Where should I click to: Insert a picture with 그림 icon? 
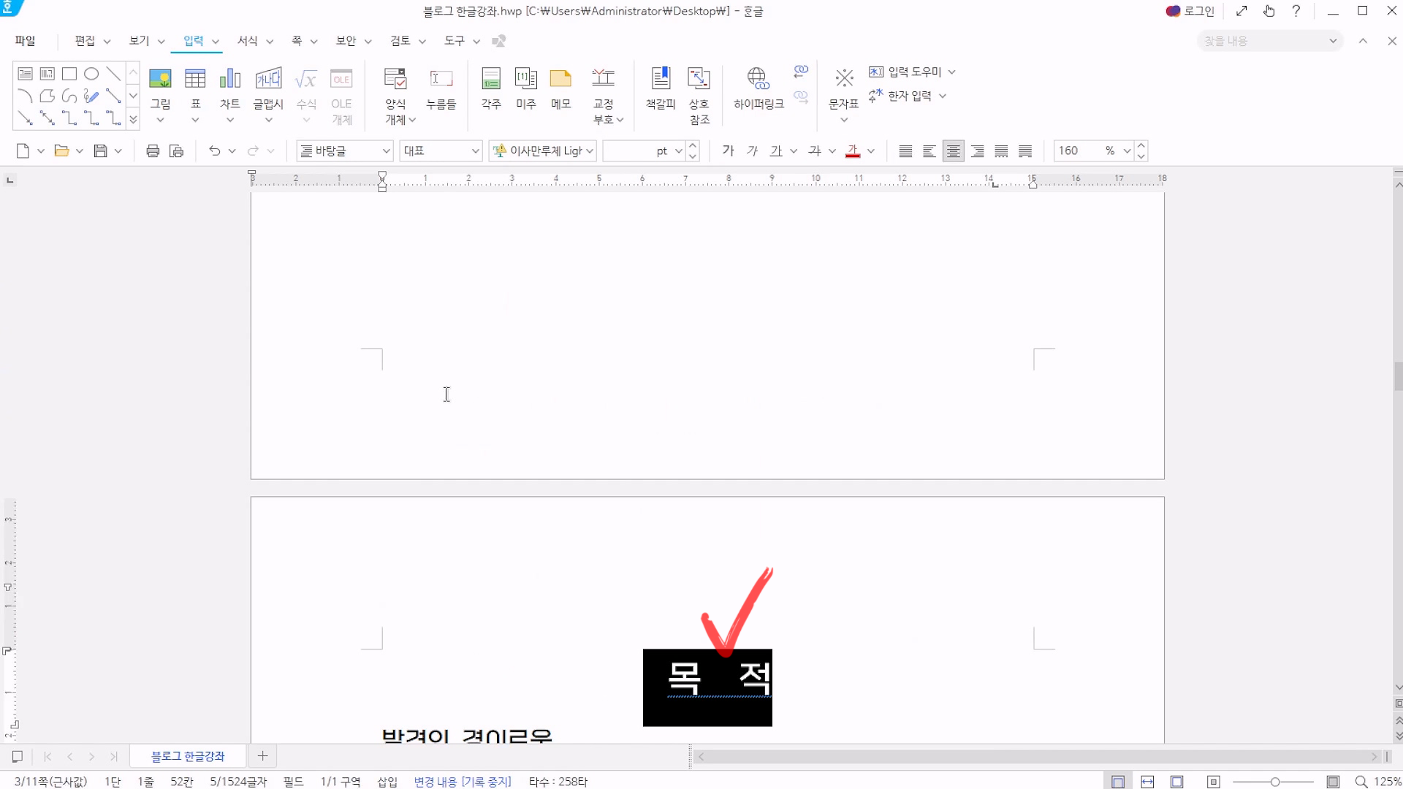point(160,79)
